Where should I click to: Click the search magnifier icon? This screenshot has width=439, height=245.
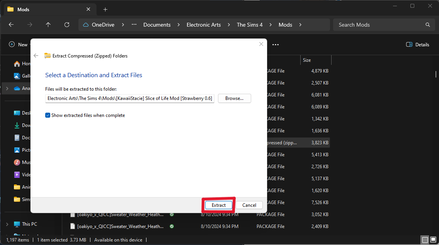(x=428, y=25)
